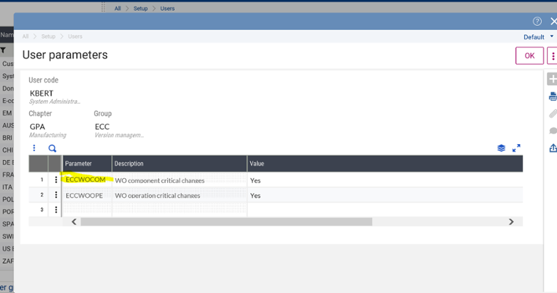Image resolution: width=557 pixels, height=293 pixels.
Task: Open row 3 actions menu
Action: click(56, 210)
